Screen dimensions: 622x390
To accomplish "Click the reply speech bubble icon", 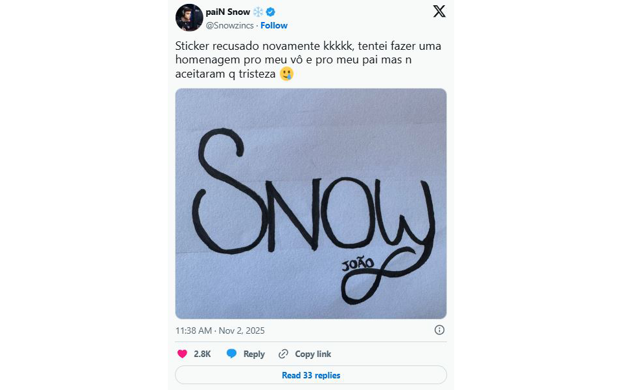I will [x=231, y=354].
